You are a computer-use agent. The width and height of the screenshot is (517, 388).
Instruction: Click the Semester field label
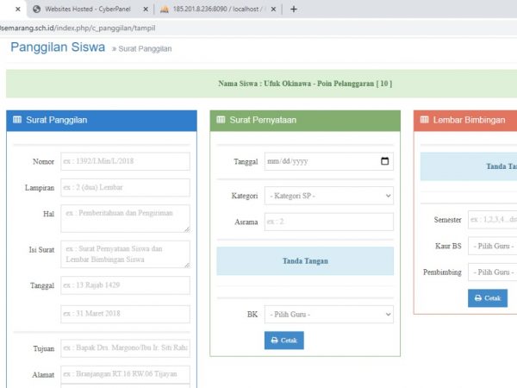[x=447, y=220]
